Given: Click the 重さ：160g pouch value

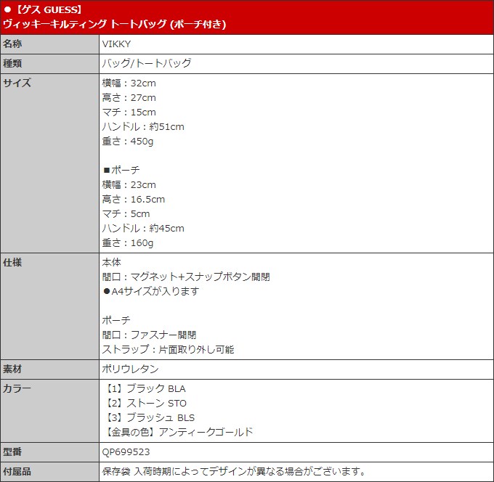Looking at the screenshot, I should pyautogui.click(x=128, y=243).
